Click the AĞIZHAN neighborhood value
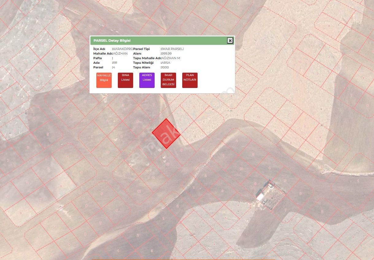This screenshot has width=374, height=260. pyautogui.click(x=120, y=54)
